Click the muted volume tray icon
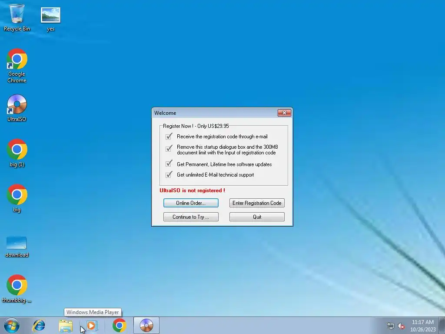The image size is (445, 334). [x=401, y=326]
